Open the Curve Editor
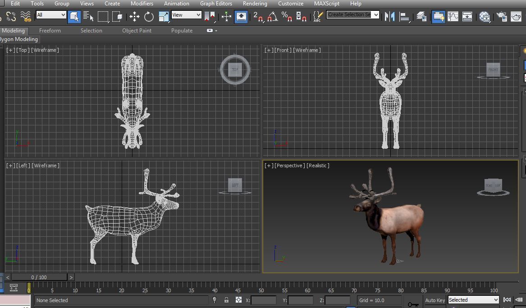The height and width of the screenshot is (308, 526). (453, 16)
